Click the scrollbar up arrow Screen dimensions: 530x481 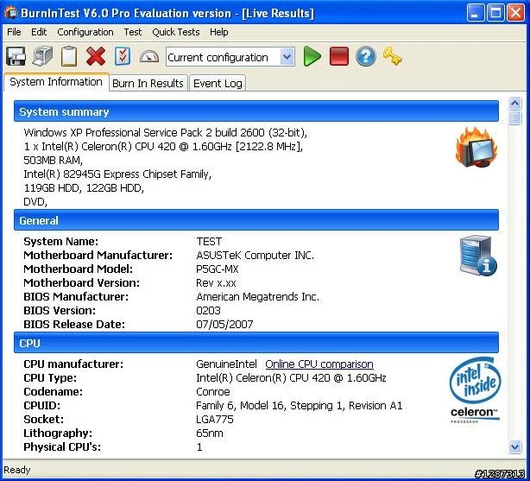tap(514, 103)
